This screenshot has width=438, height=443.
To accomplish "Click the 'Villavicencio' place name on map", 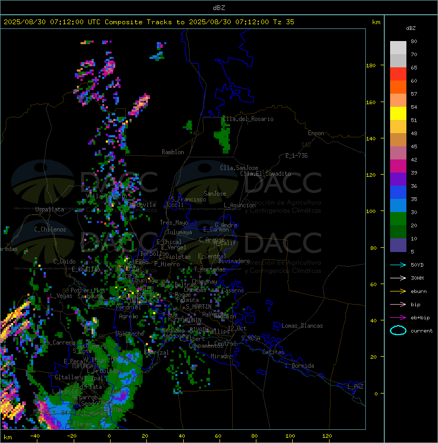I will pyautogui.click(x=106, y=196).
